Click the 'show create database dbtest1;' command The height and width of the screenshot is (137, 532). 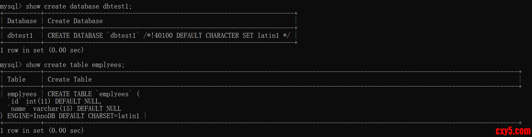pyautogui.click(x=79, y=6)
